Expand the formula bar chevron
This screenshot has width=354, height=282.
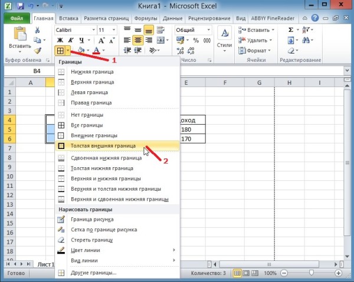pyautogui.click(x=348, y=71)
